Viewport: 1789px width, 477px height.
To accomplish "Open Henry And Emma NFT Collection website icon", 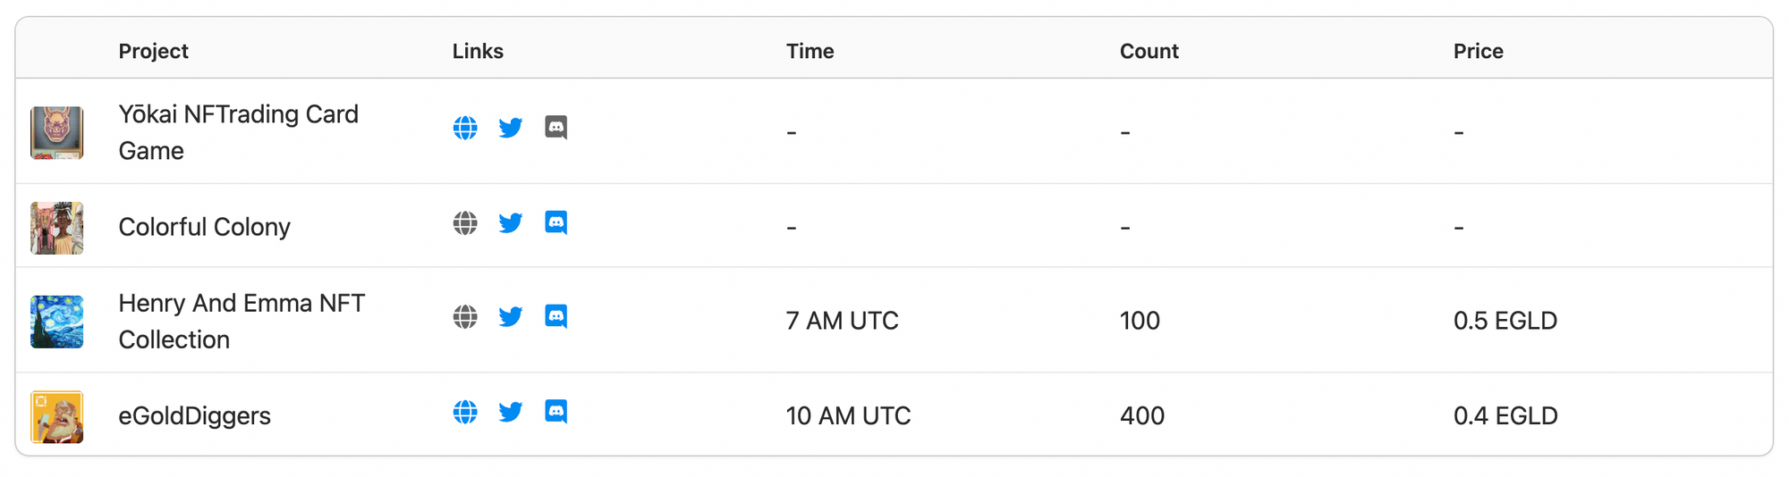I will pyautogui.click(x=465, y=316).
